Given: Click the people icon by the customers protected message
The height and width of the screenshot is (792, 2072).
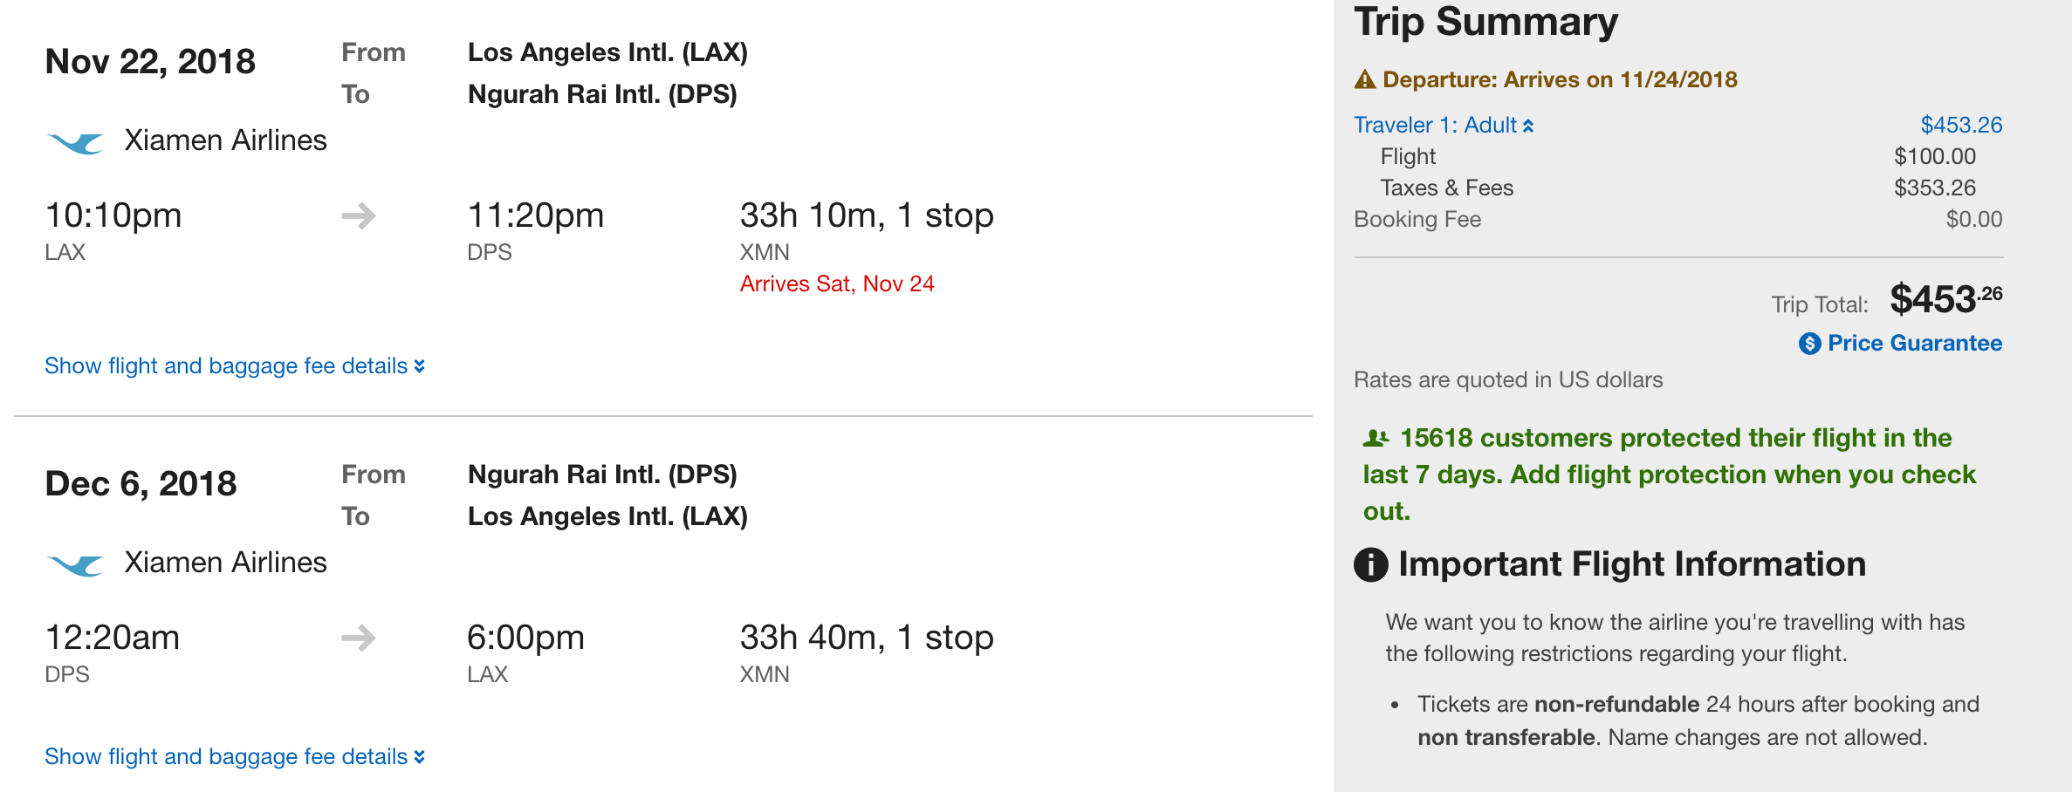Looking at the screenshot, I should [x=1376, y=438].
